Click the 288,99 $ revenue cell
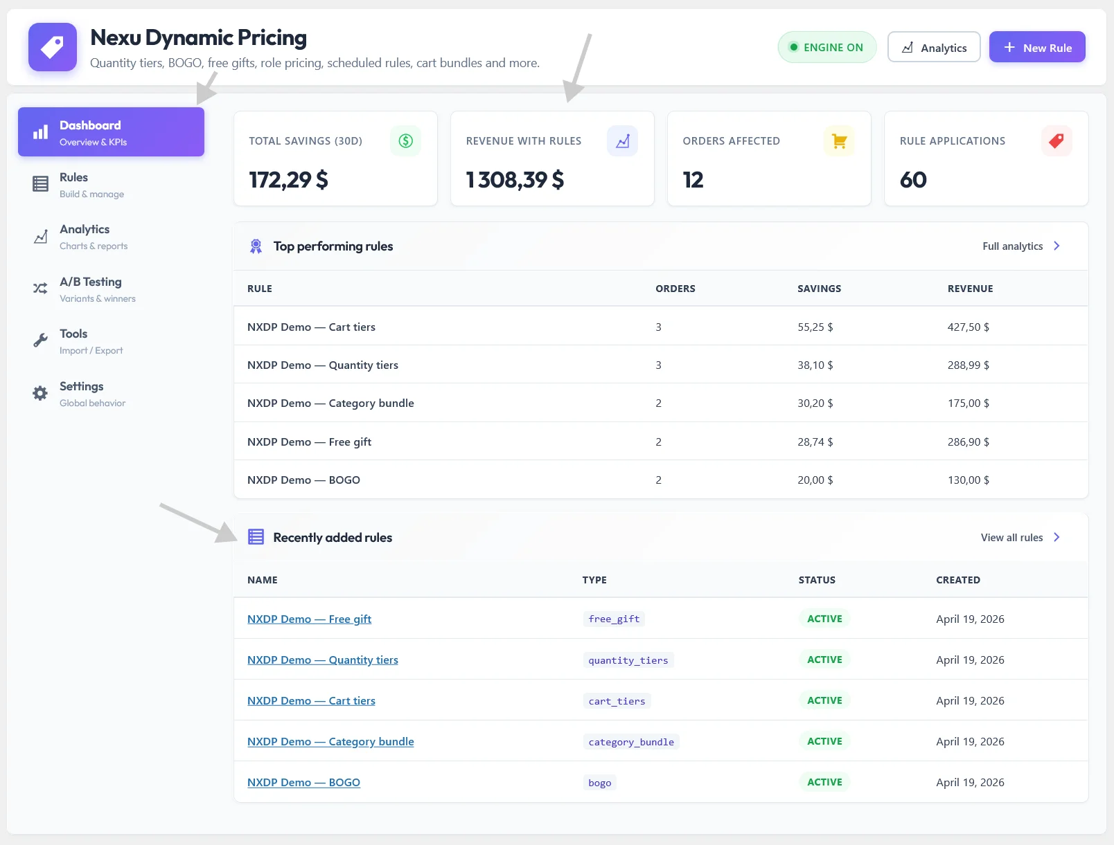This screenshot has width=1114, height=845. coord(969,365)
